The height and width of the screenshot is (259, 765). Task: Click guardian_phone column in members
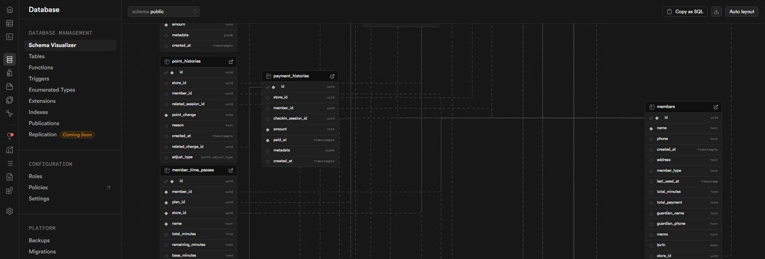[x=683, y=224]
